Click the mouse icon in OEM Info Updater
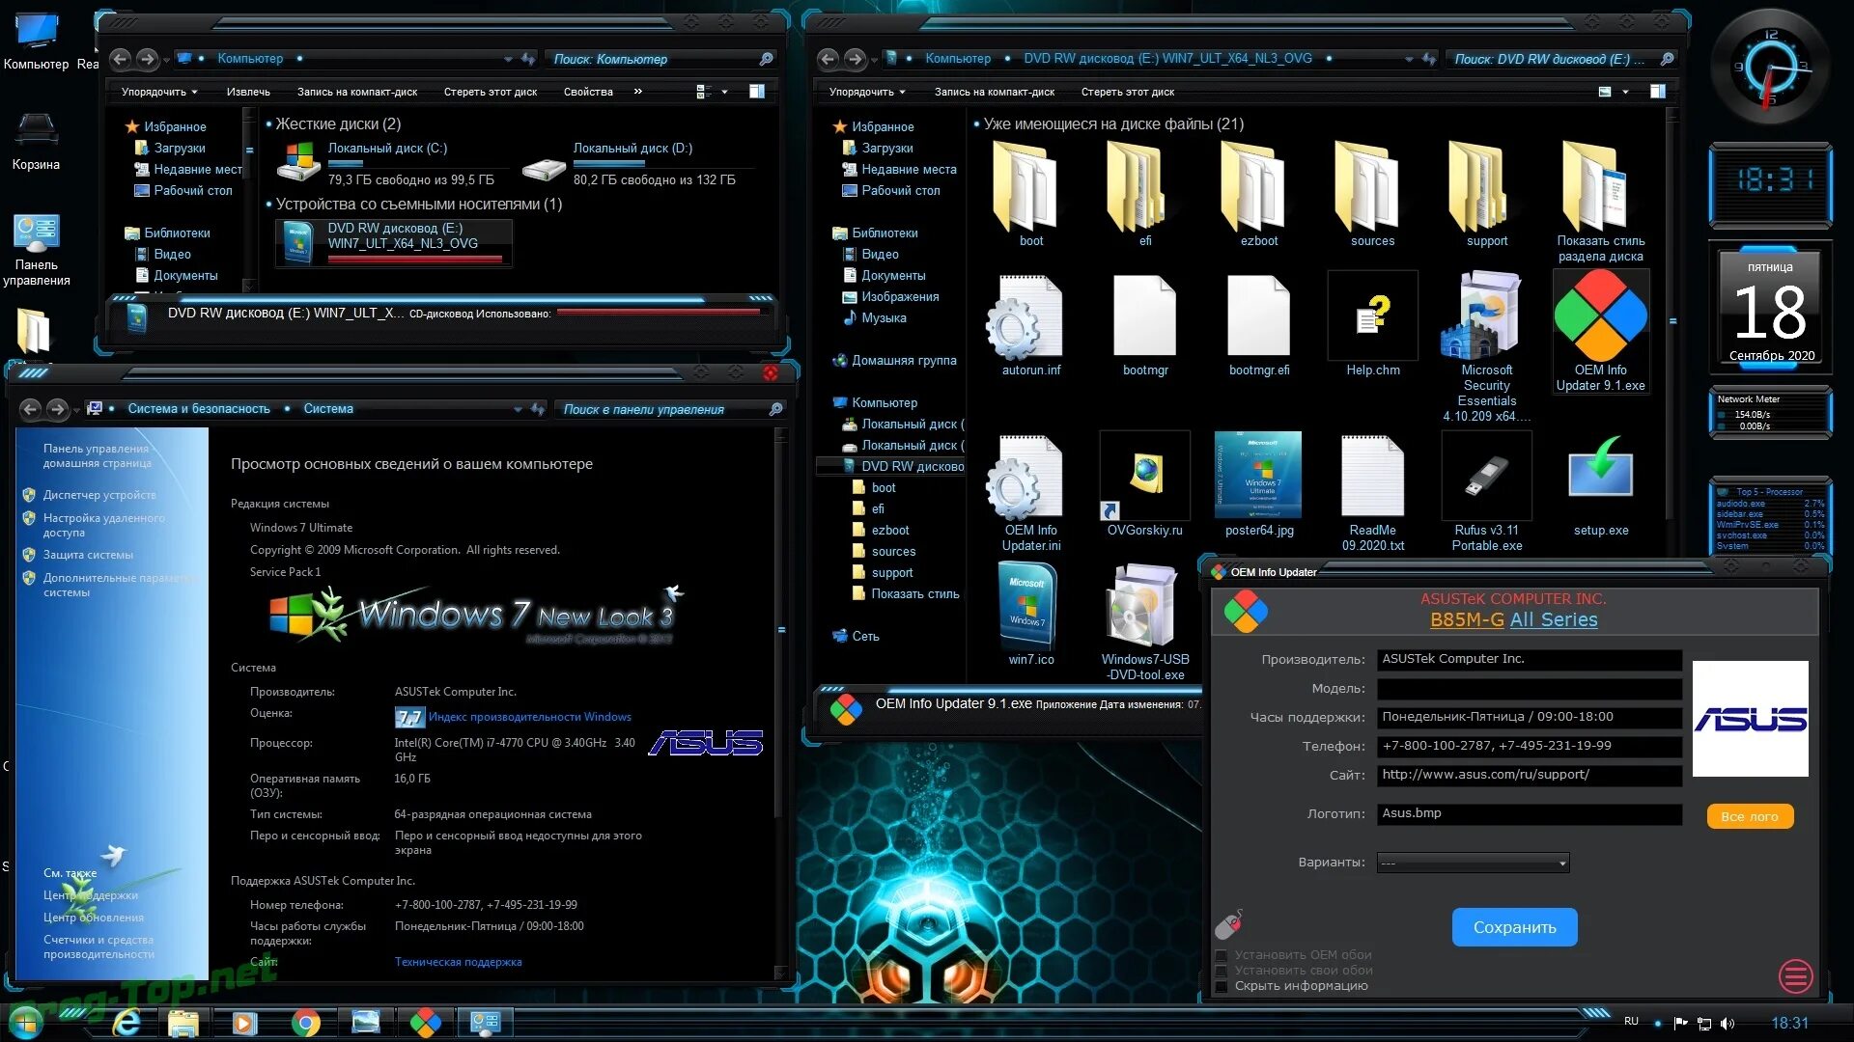Viewport: 1854px width, 1042px height. point(1227,924)
